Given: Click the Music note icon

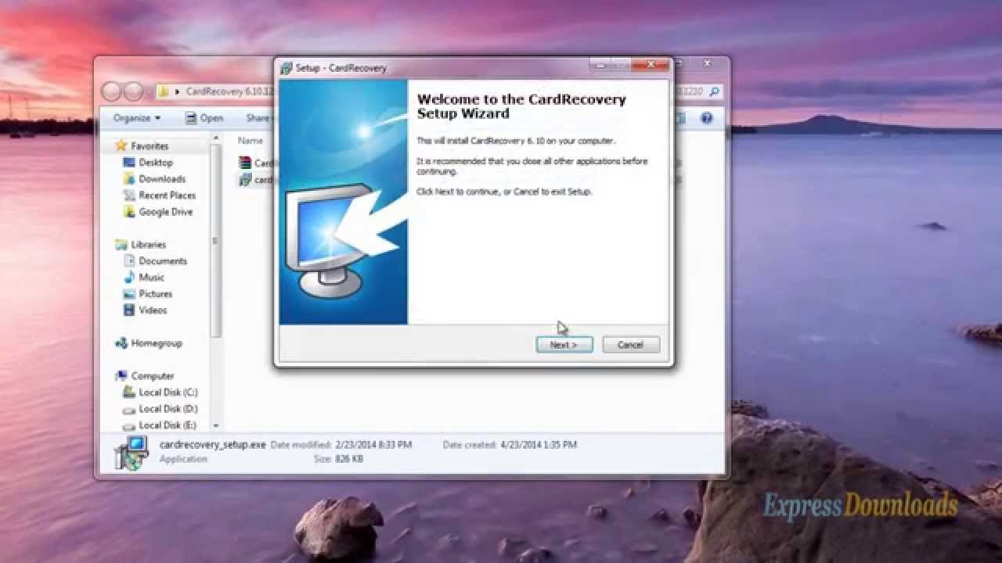Looking at the screenshot, I should pos(129,278).
